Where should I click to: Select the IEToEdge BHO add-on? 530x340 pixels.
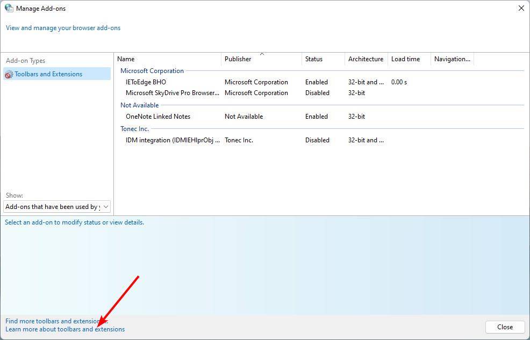146,82
